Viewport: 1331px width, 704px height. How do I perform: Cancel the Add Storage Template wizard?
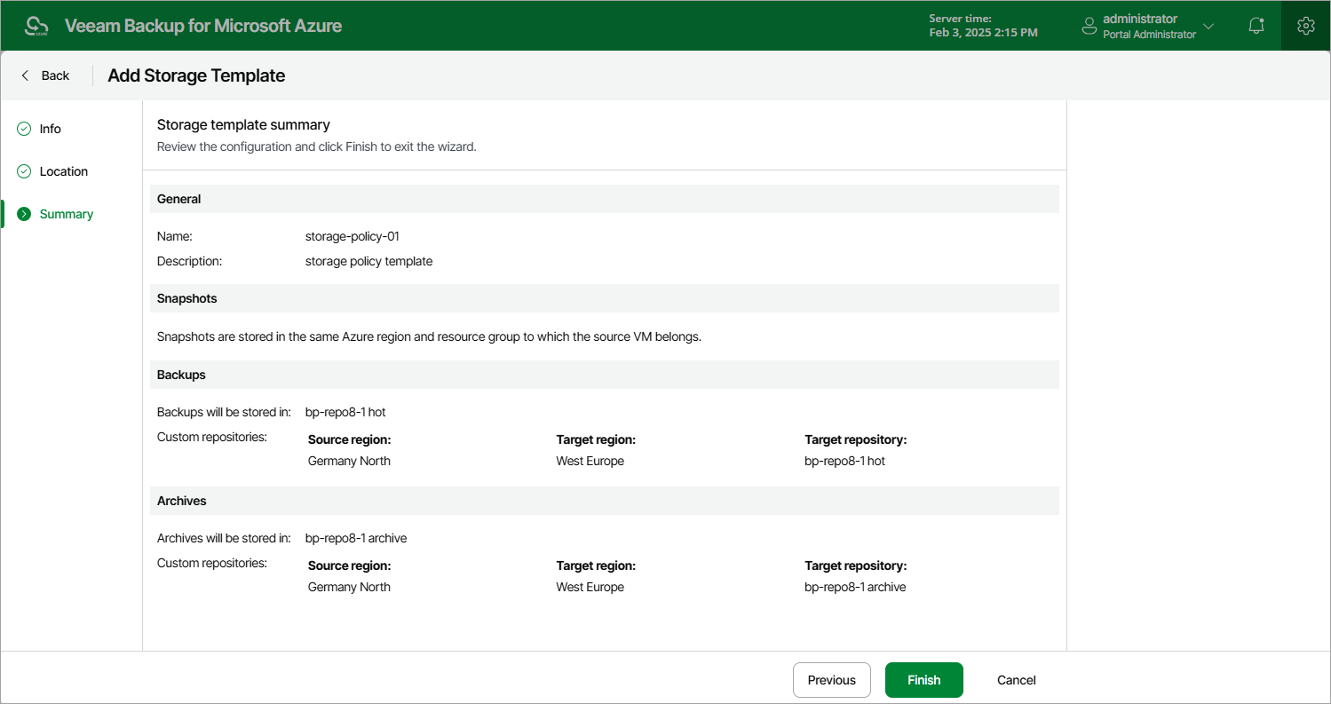coord(1017,680)
